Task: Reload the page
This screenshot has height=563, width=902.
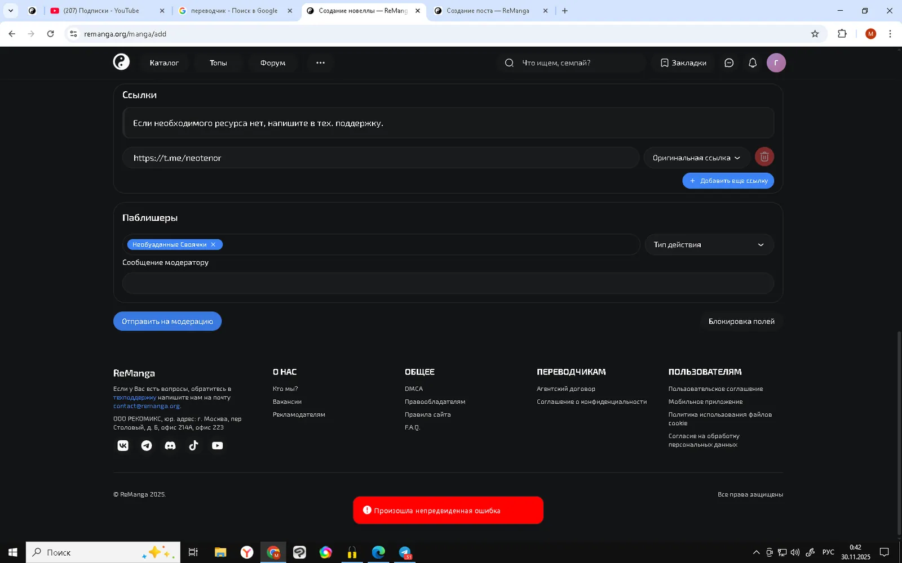Action: tap(50, 34)
